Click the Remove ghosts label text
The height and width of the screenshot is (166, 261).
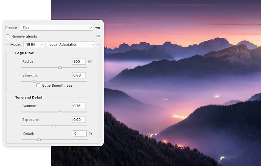[x=24, y=36]
